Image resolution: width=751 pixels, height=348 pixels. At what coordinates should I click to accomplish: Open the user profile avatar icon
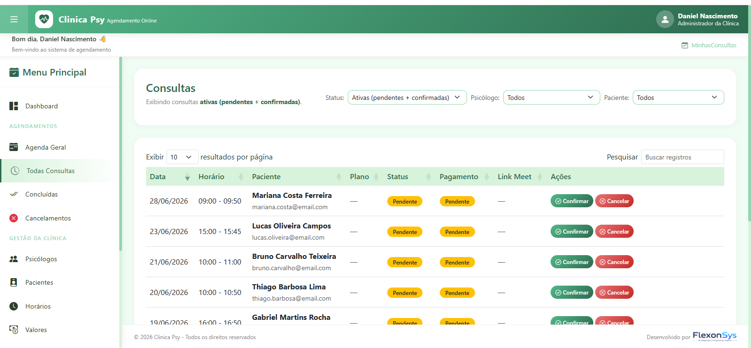[x=665, y=19]
